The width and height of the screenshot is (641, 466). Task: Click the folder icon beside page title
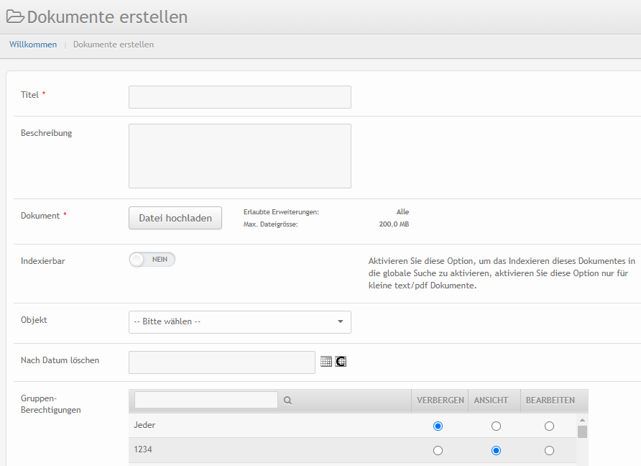(x=15, y=17)
